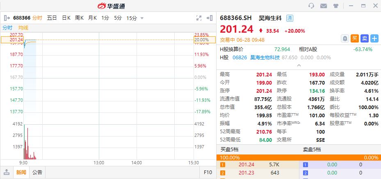Open skin theme shirt icon
The image size is (381, 179).
pos(336,6)
